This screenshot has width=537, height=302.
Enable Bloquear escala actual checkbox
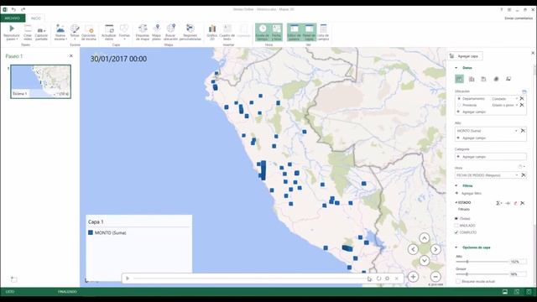click(x=458, y=282)
